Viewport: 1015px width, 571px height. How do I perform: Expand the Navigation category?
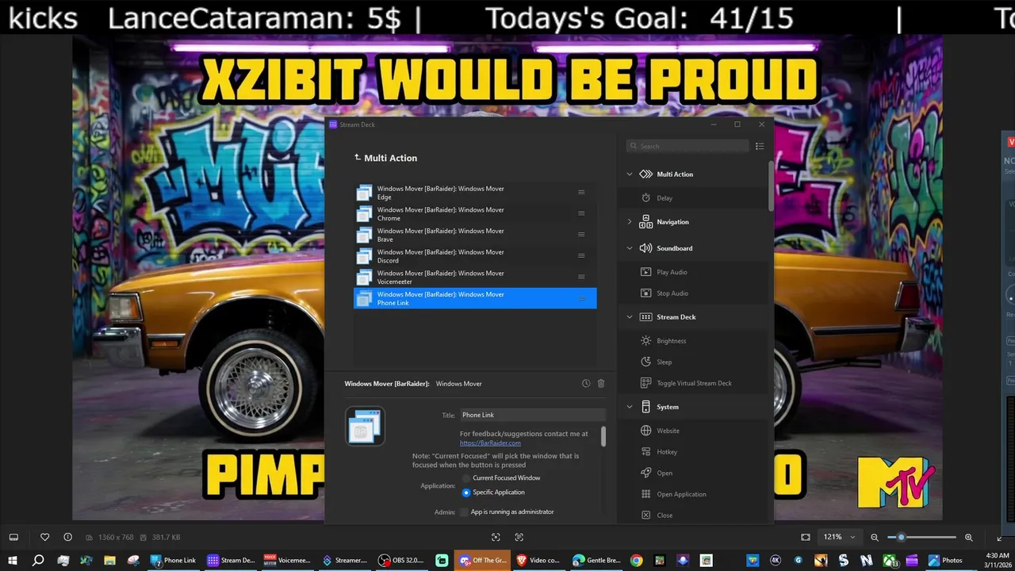tap(630, 222)
